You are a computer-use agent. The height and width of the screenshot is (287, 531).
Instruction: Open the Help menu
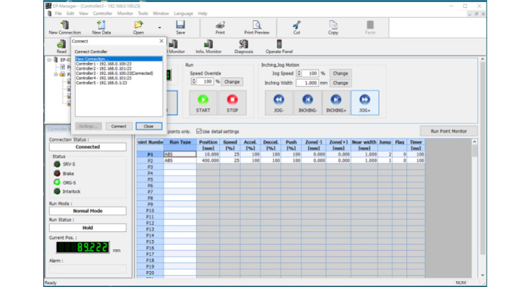tap(202, 13)
